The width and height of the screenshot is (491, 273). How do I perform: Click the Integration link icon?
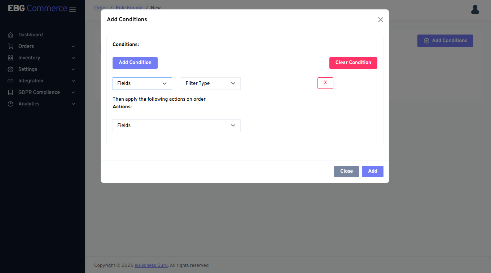click(10, 81)
